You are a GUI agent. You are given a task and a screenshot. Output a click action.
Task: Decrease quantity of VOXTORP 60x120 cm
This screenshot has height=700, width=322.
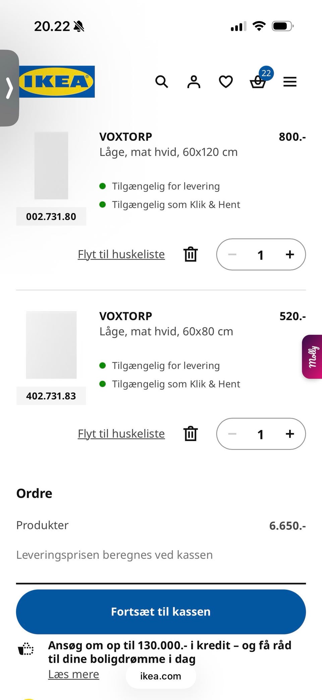232,254
